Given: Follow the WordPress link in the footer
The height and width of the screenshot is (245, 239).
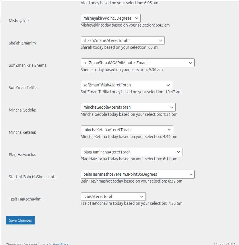Looking at the screenshot, I should [x=60, y=244].
